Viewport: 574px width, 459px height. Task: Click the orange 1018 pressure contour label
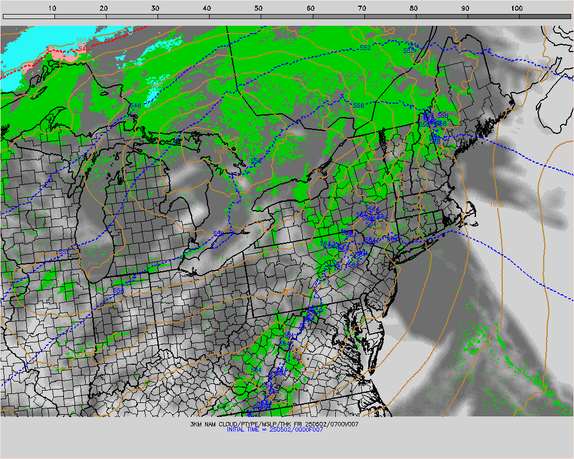tap(497, 204)
